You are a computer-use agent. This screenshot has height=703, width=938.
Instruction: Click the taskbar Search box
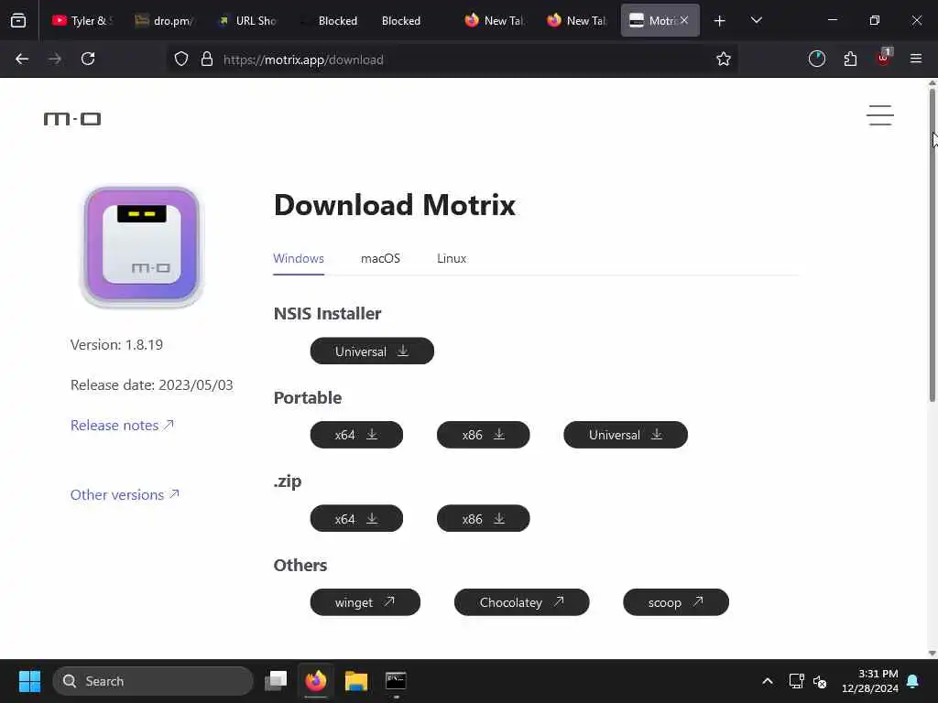point(153,681)
